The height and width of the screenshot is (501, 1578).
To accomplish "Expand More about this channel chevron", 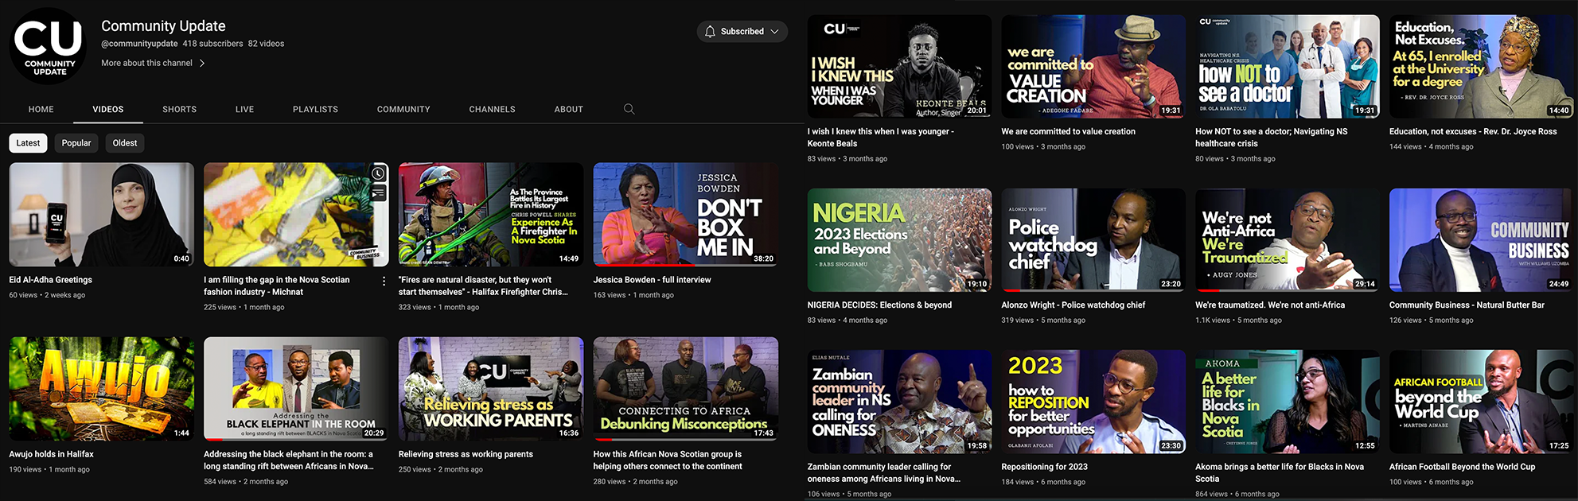I will (202, 63).
